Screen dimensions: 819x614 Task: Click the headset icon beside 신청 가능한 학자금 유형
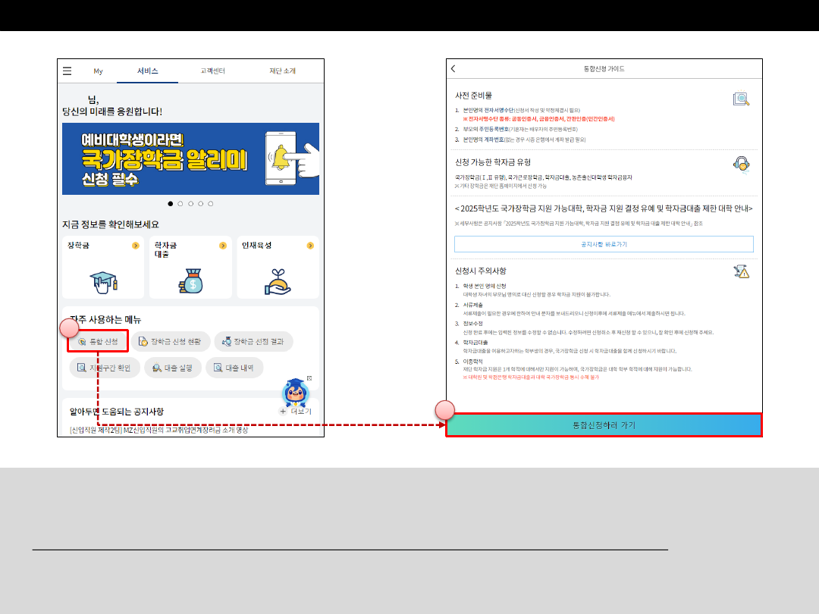click(741, 164)
